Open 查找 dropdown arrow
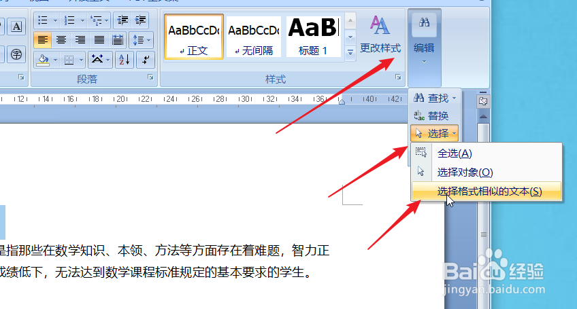 pos(454,98)
